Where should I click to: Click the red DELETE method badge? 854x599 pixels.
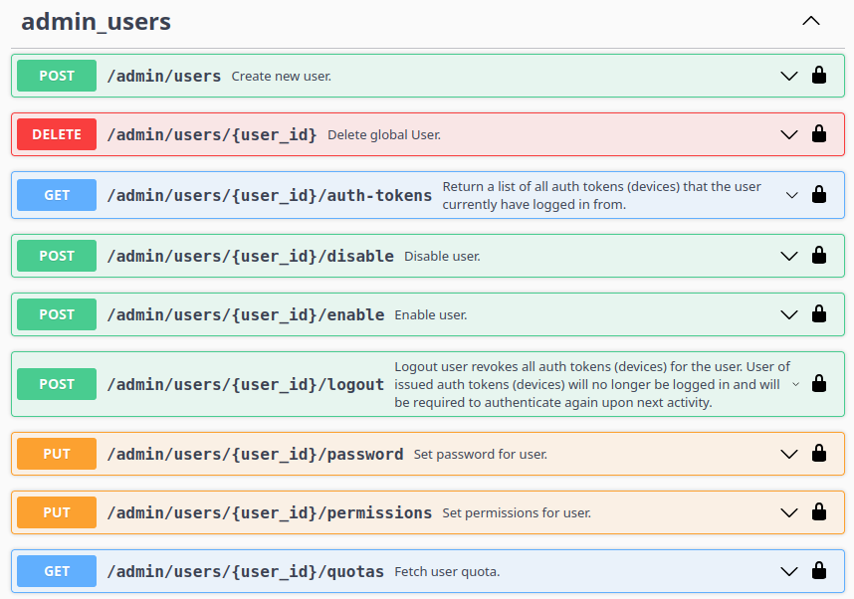[x=57, y=134]
